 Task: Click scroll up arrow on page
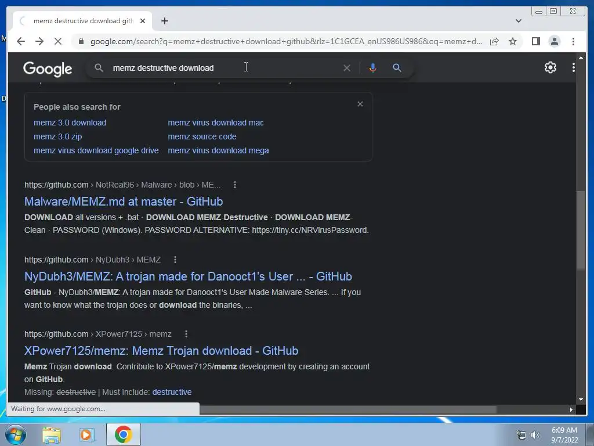pyautogui.click(x=581, y=57)
